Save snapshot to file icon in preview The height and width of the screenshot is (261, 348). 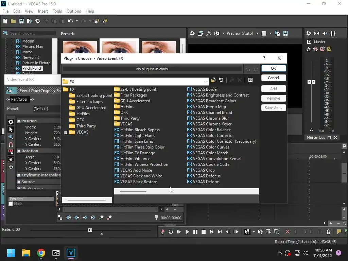click(x=285, y=33)
